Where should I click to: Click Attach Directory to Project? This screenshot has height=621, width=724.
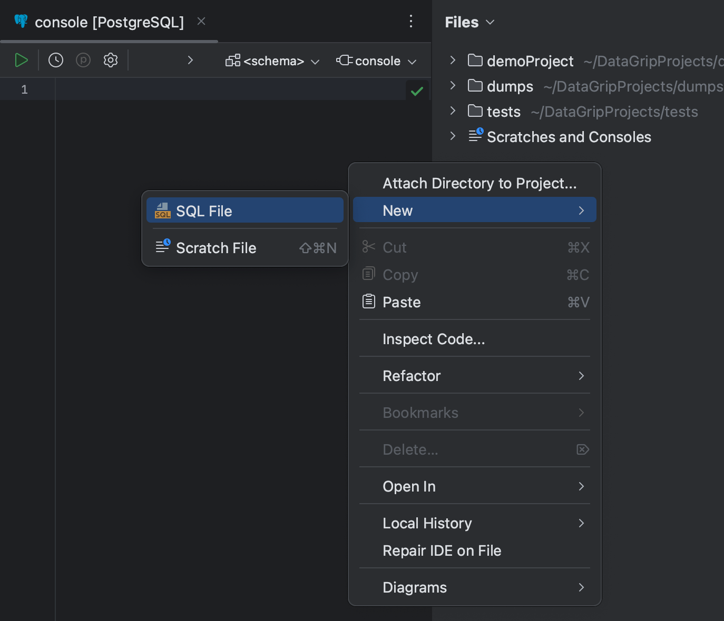479,183
